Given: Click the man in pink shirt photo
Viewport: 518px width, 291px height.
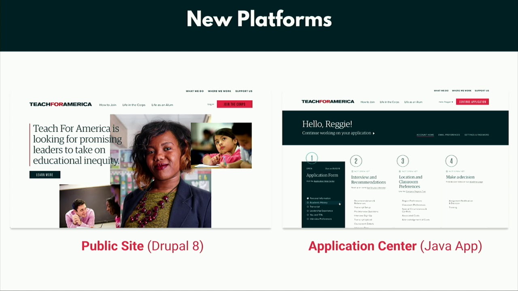Looking at the screenshot, I should (x=90, y=206).
